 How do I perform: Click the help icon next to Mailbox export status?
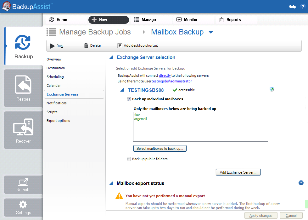click(301, 183)
